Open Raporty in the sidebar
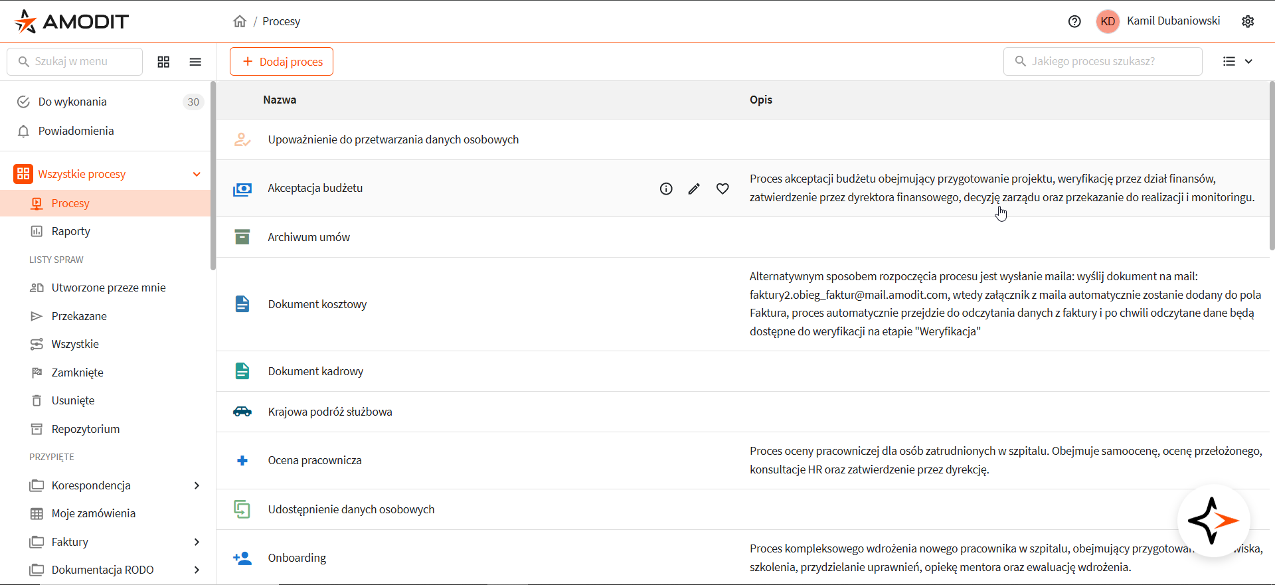The height and width of the screenshot is (585, 1275). pos(71,231)
